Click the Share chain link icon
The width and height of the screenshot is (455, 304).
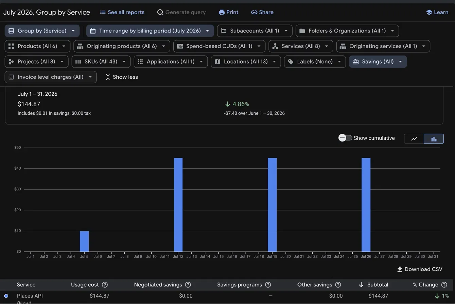(254, 12)
